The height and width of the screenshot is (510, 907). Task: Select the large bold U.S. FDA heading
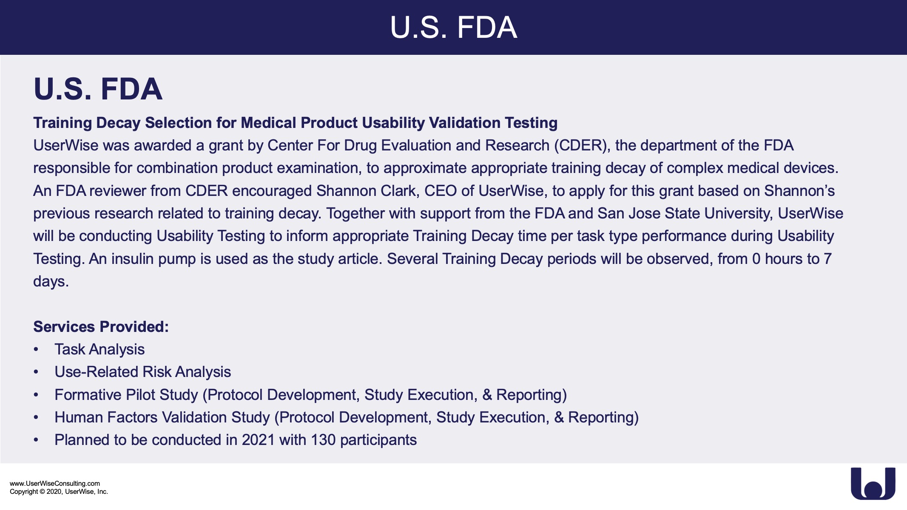(x=98, y=89)
